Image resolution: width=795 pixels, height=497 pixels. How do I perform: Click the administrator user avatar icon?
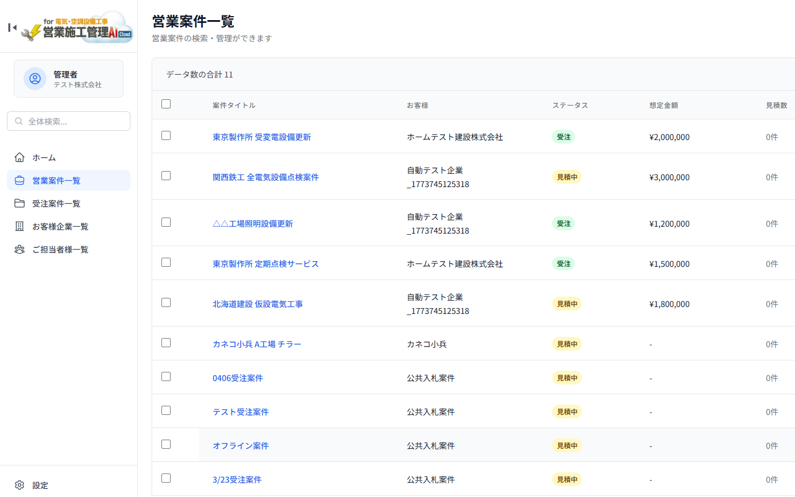point(35,79)
